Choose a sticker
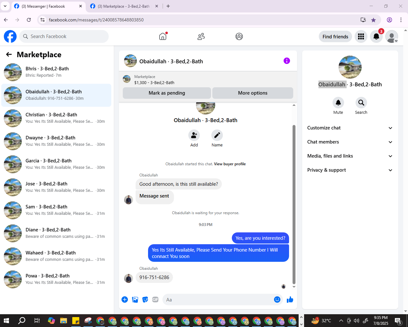This screenshot has width=408, height=327. (x=145, y=300)
